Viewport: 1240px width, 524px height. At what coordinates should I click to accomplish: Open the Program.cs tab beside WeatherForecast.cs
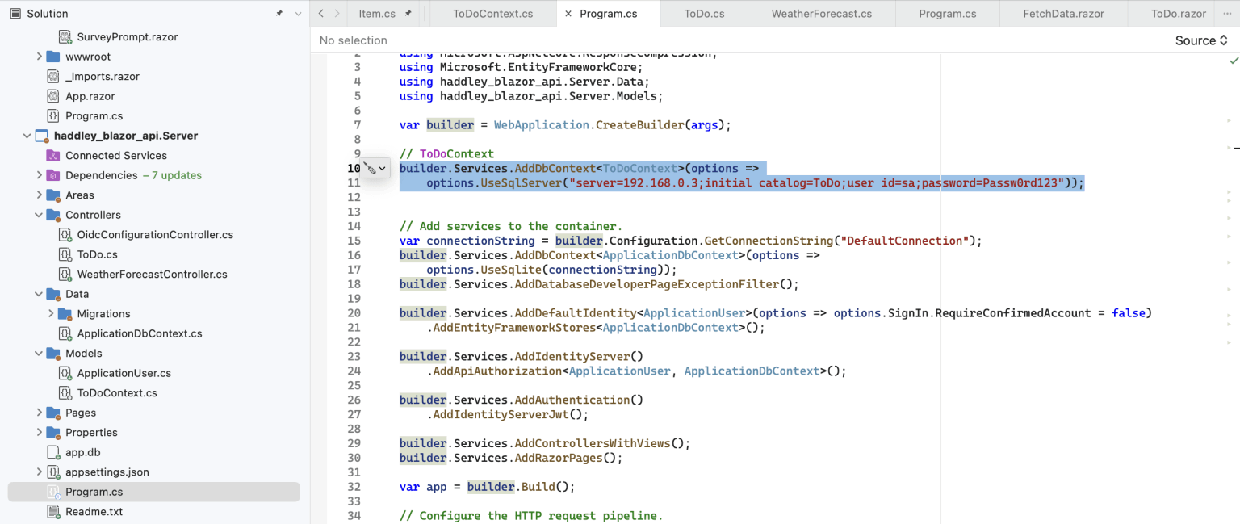click(948, 14)
